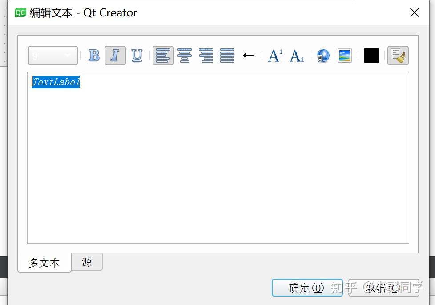
Task: Toggle bold formatting
Action: click(94, 55)
